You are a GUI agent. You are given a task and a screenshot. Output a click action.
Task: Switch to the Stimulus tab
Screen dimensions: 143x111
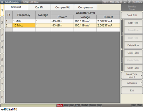click(x=16, y=7)
